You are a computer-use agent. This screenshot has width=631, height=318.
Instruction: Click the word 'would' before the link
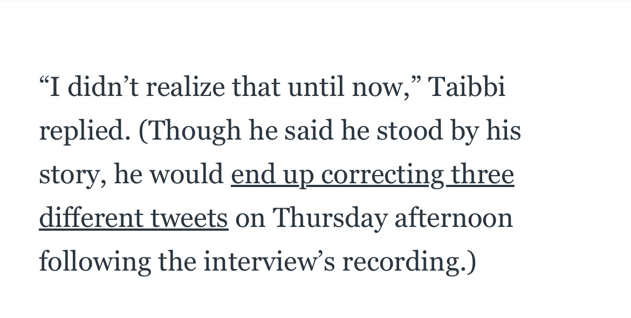[x=187, y=175]
